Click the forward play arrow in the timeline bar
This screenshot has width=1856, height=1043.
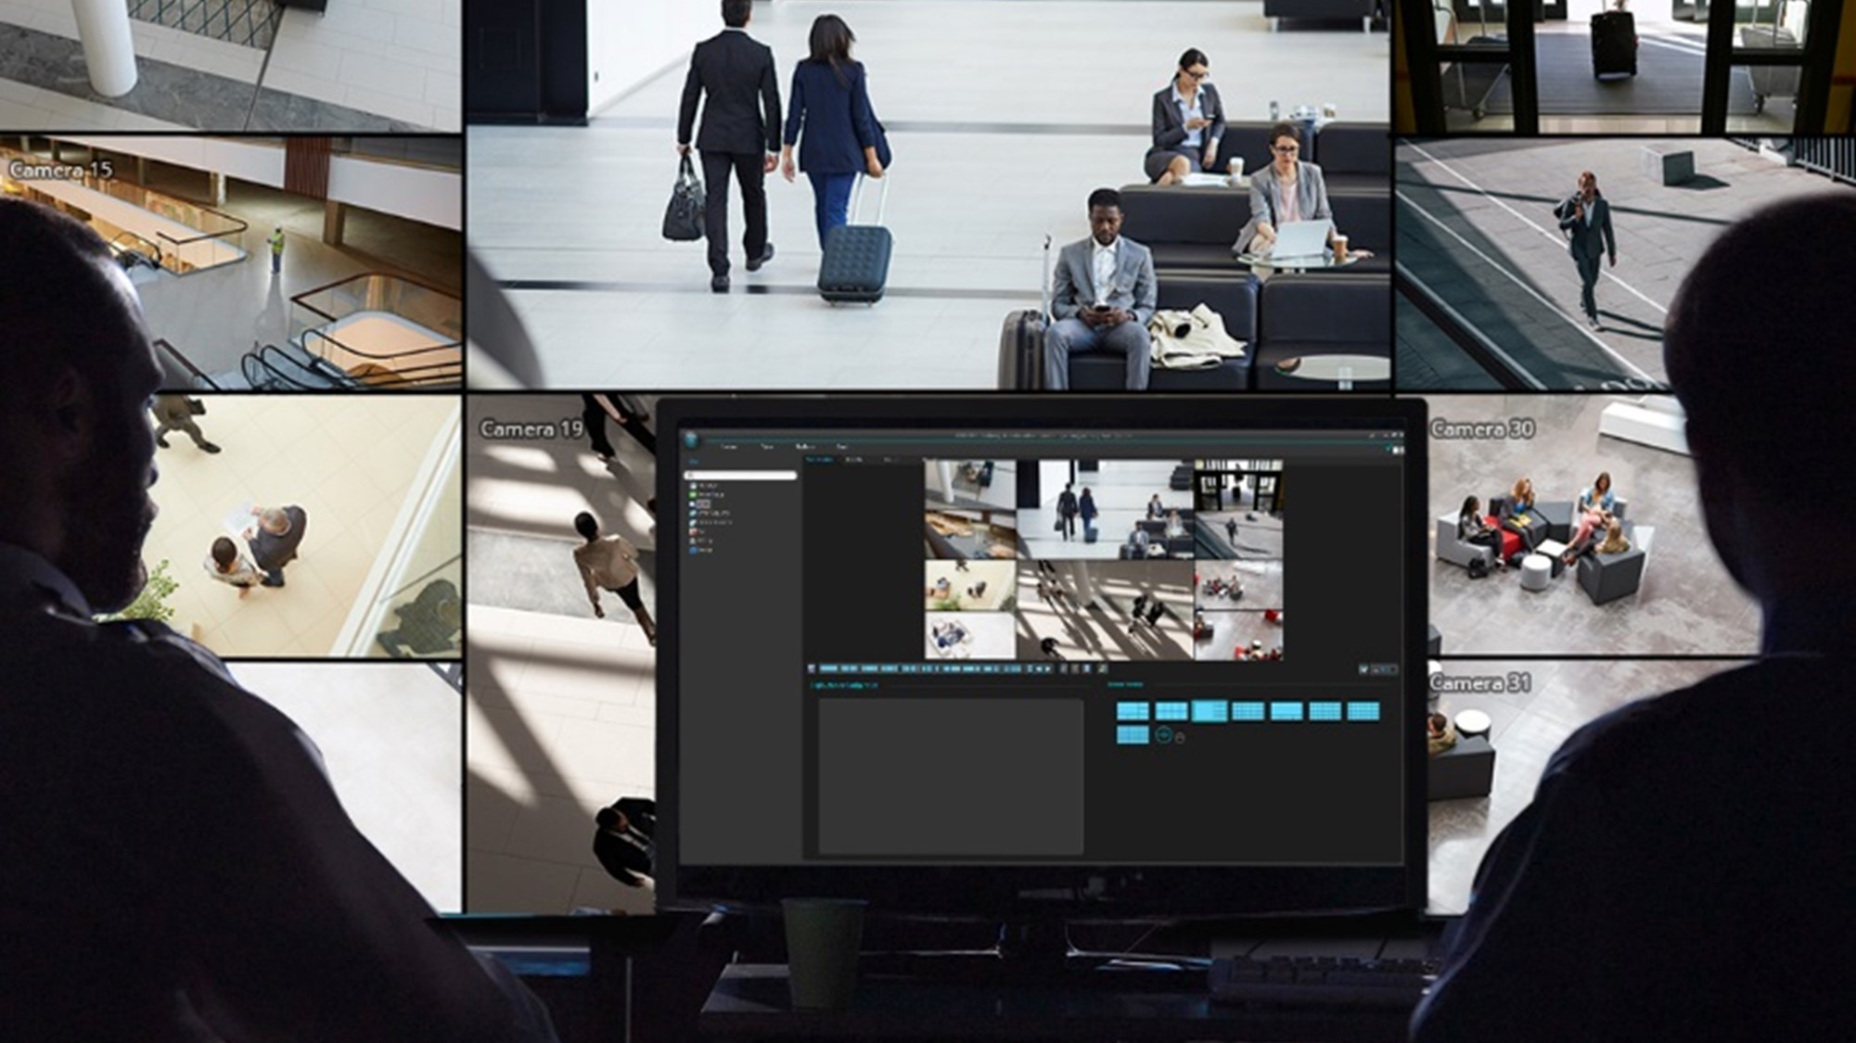pos(1048,668)
